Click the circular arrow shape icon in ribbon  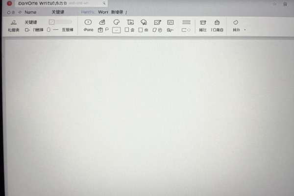(x=117, y=23)
